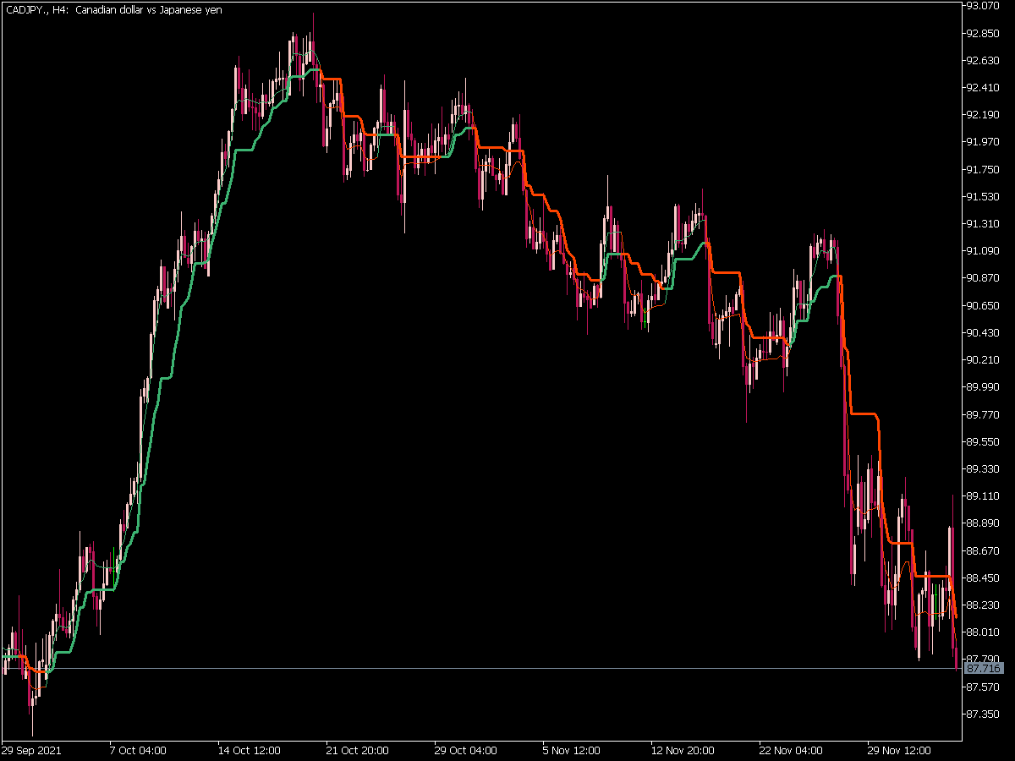Screen dimensions: 1015x761
Task: Click the 90.430 price axis label
Action: (984, 332)
